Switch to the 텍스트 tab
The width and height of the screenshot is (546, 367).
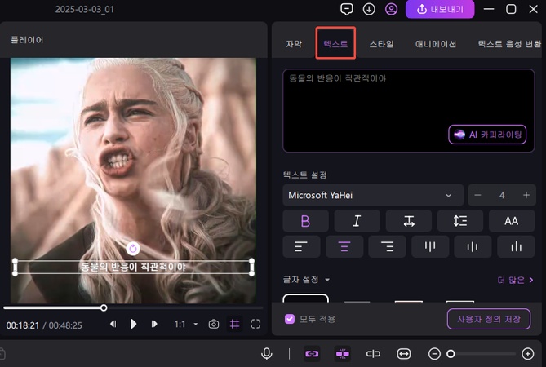point(335,43)
